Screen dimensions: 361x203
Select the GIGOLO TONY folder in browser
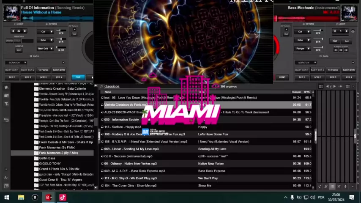click(50, 164)
